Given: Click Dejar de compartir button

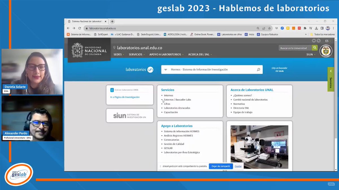Looking at the screenshot, I should pos(221,166).
